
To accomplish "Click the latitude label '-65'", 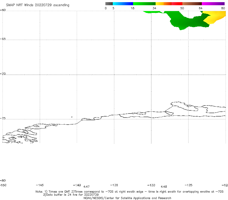I will click(3, 39).
